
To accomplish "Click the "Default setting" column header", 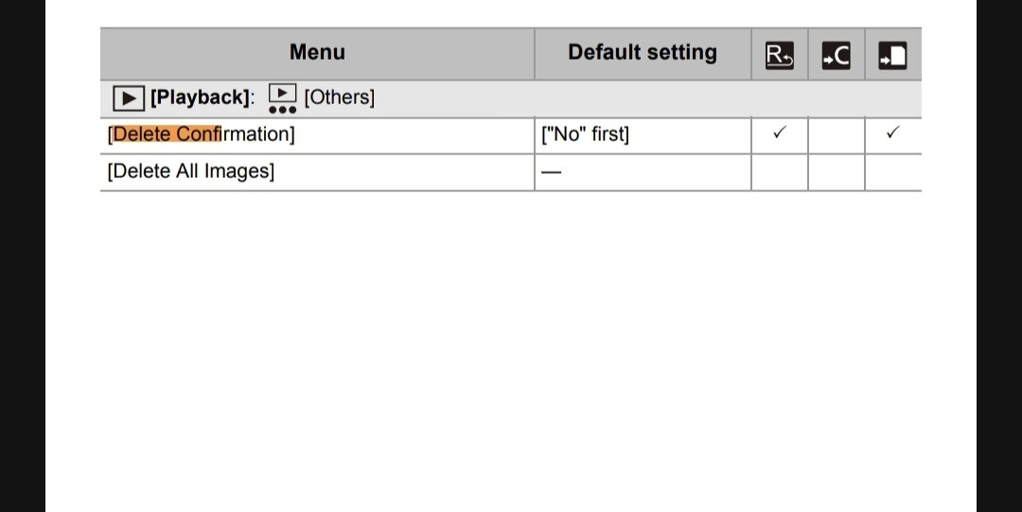I will 643,53.
